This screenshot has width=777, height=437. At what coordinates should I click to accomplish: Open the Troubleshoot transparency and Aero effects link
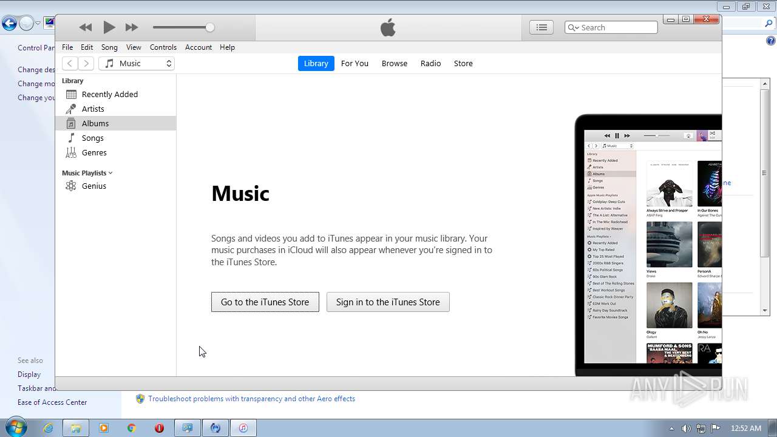click(x=251, y=399)
